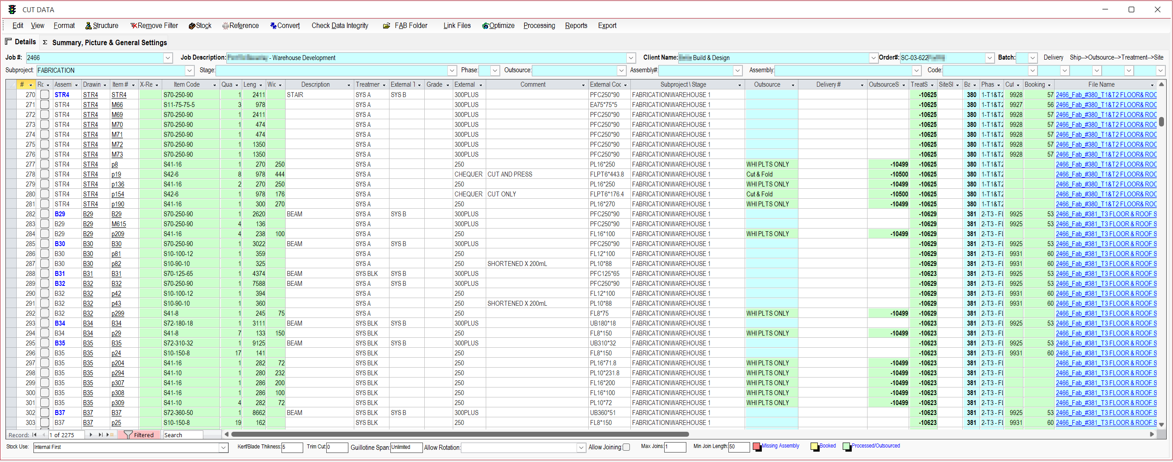Click the Convert icon
Screen dimensions: 1173x462
(273, 26)
